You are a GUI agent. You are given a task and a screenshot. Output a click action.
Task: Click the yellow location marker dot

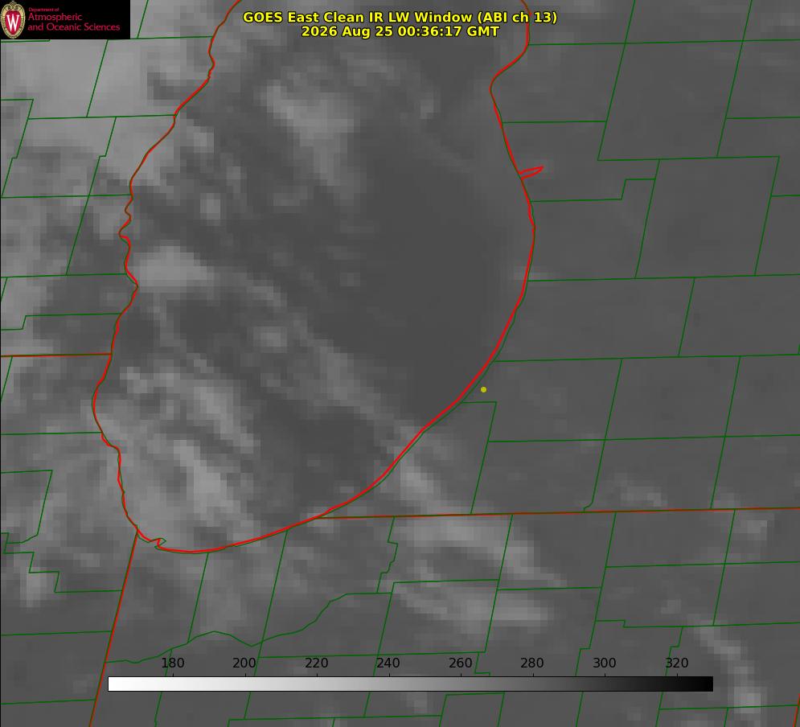click(483, 389)
